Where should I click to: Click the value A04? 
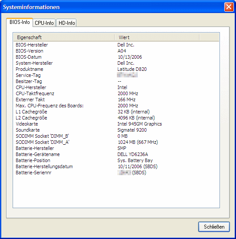(x=122, y=51)
